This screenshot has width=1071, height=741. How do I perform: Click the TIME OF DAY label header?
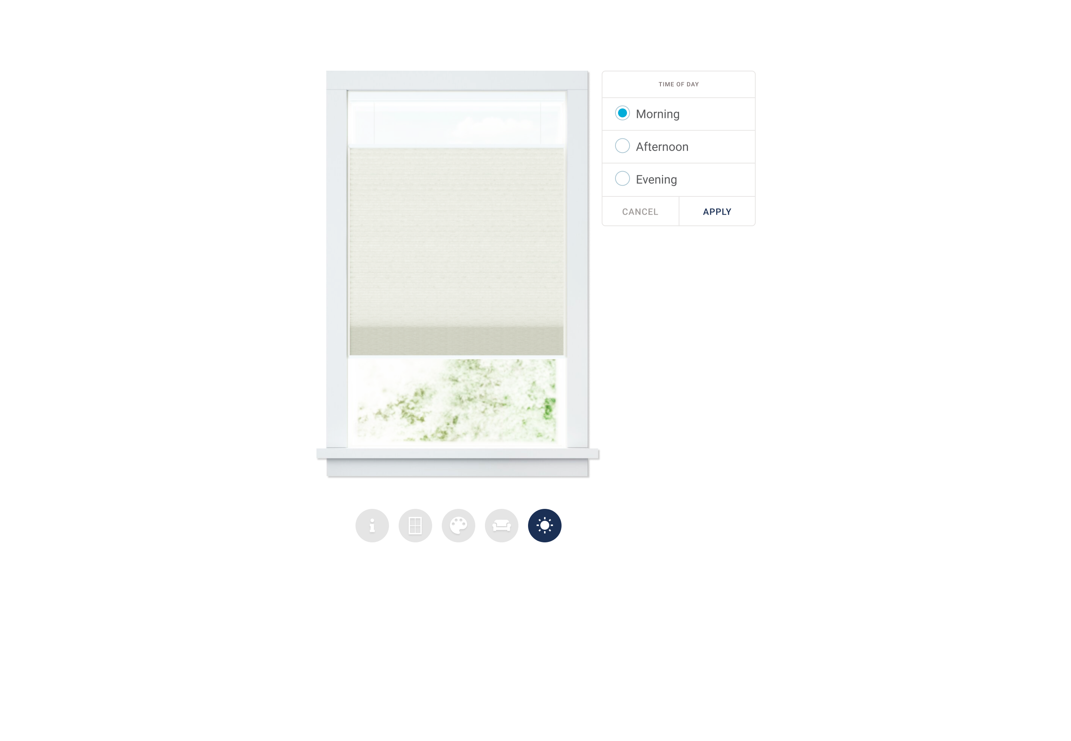click(x=679, y=84)
